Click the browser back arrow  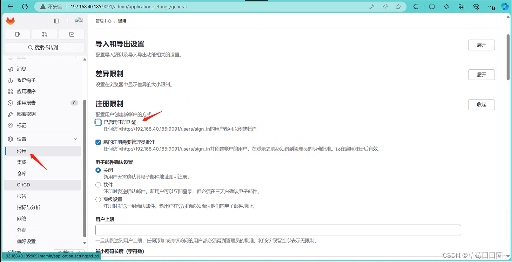[x=10, y=7]
